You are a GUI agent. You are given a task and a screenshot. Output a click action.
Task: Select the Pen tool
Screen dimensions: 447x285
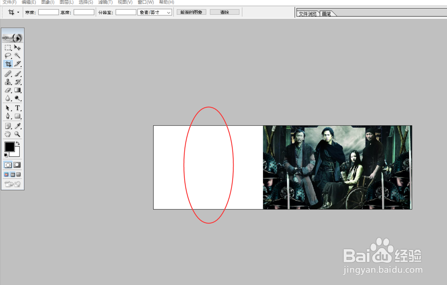(x=8, y=116)
